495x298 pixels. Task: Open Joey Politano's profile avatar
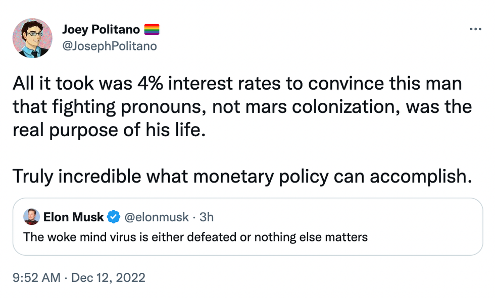point(32,38)
